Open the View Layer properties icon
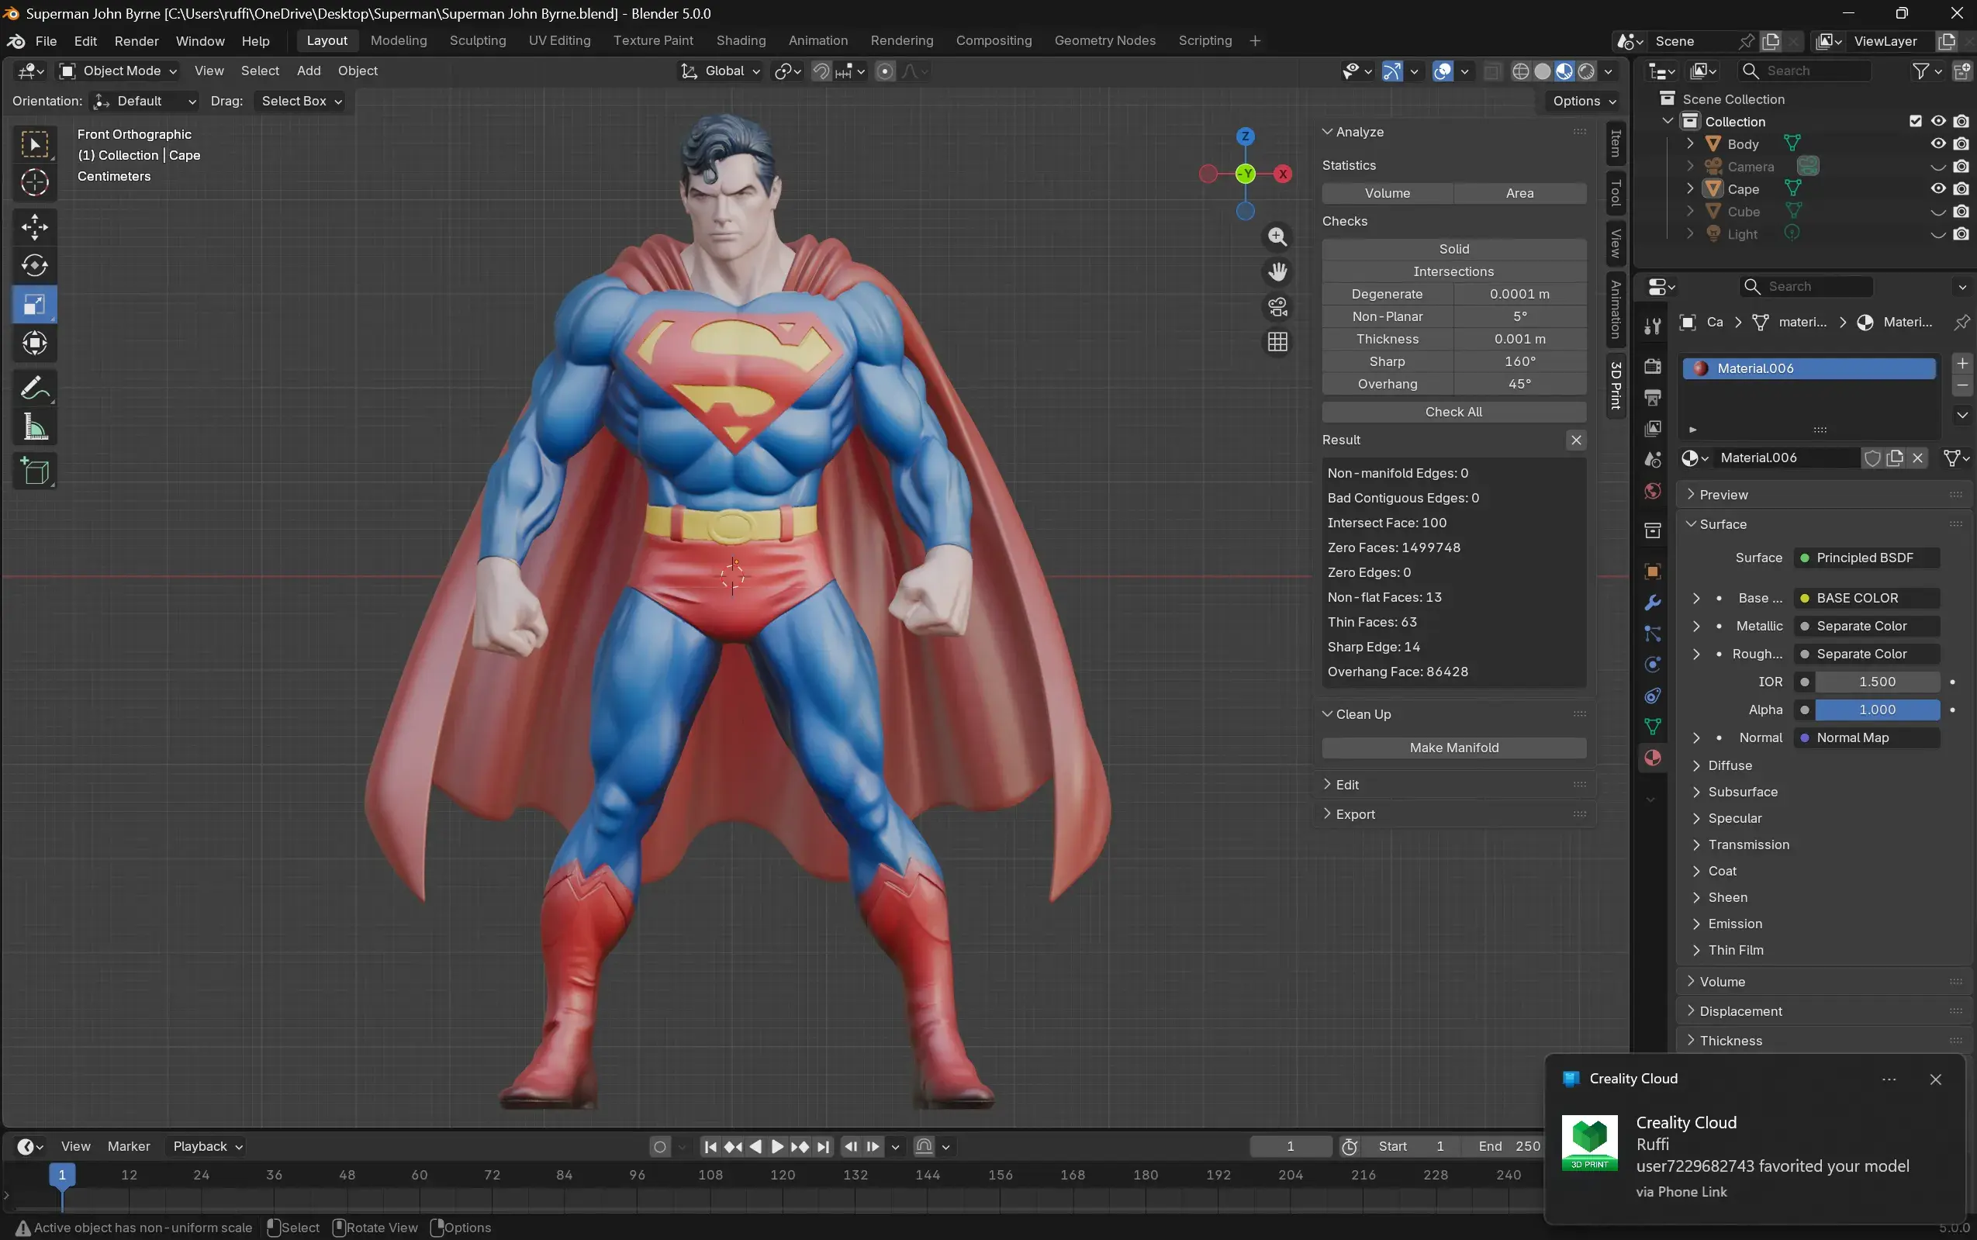Screen dimensions: 1977x1240 1652,428
